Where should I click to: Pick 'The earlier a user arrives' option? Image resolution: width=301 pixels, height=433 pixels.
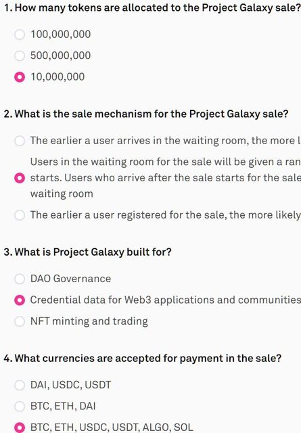(20, 141)
